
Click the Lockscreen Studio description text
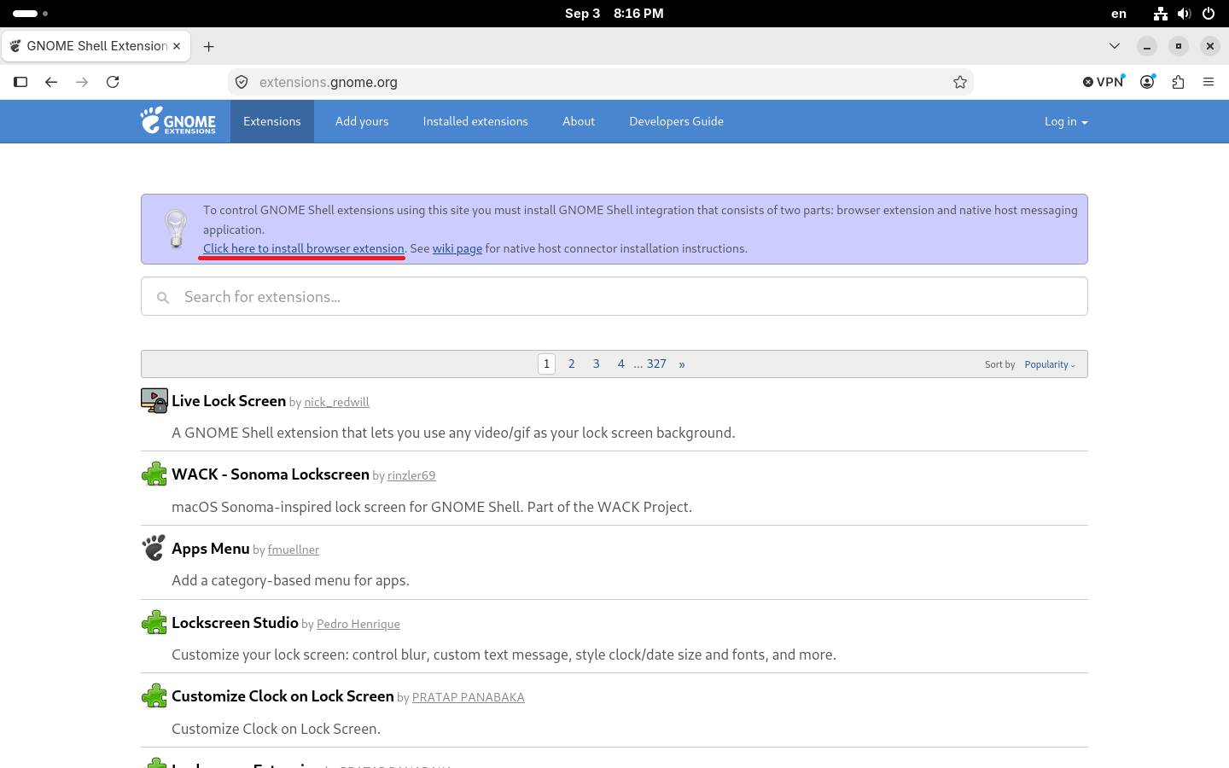[x=504, y=655]
